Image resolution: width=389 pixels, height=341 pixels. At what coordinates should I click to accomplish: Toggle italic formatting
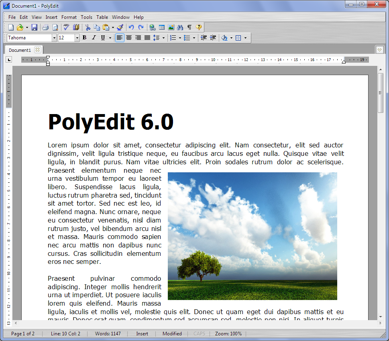(94, 38)
